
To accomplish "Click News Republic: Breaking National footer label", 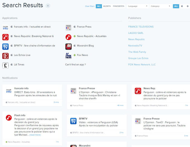I will point(151,106).
